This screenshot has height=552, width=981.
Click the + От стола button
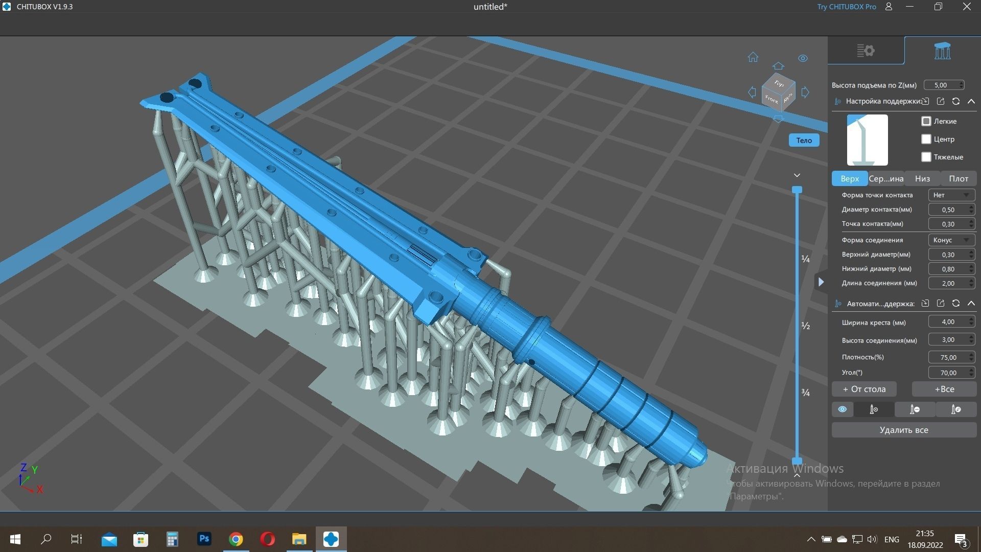pyautogui.click(x=864, y=389)
